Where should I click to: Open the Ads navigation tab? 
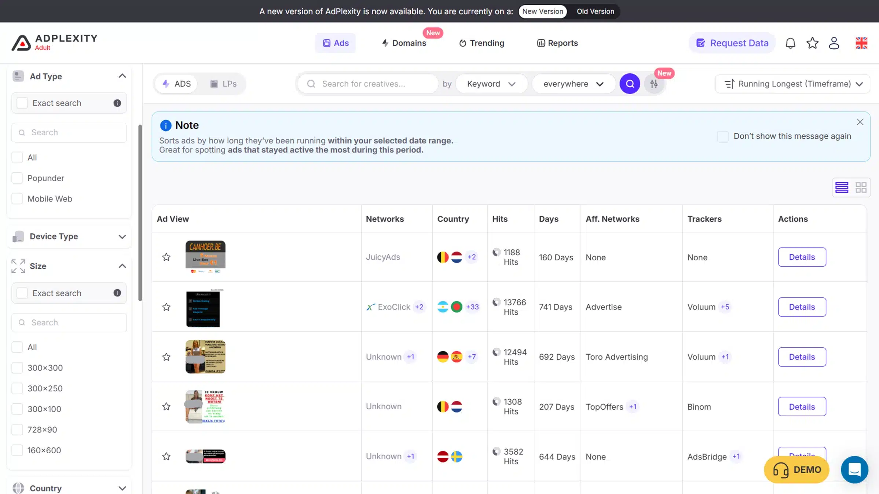(335, 43)
